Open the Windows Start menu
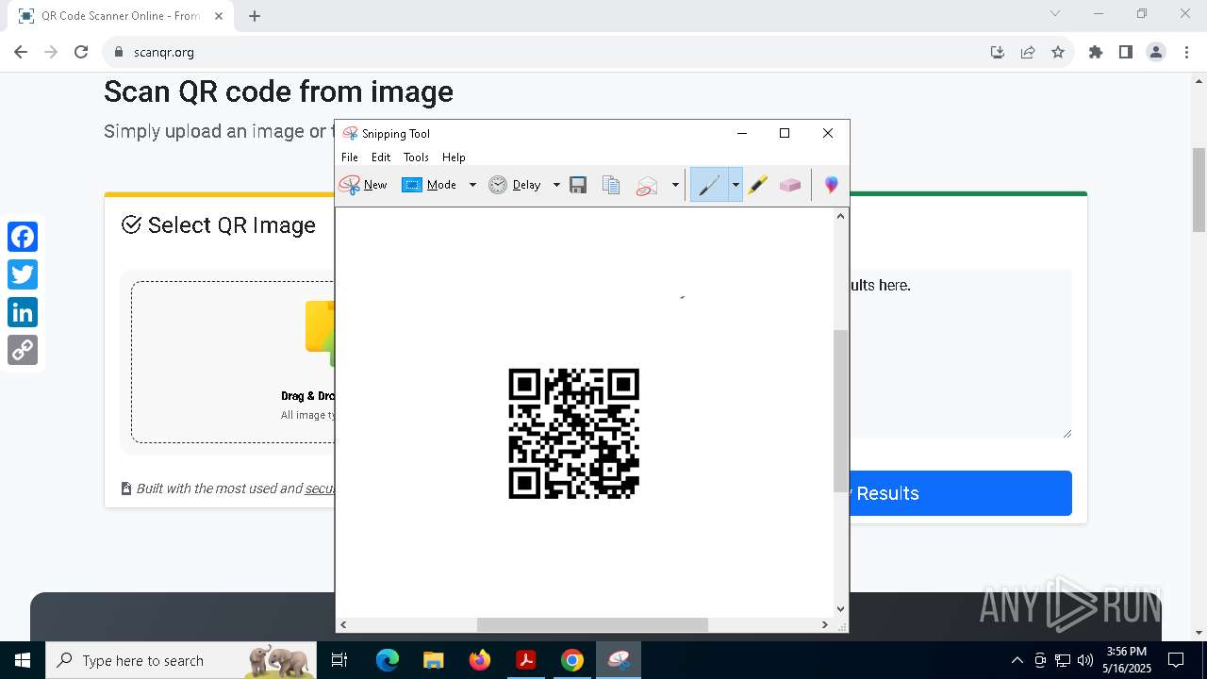This screenshot has width=1207, height=679. coord(23,660)
